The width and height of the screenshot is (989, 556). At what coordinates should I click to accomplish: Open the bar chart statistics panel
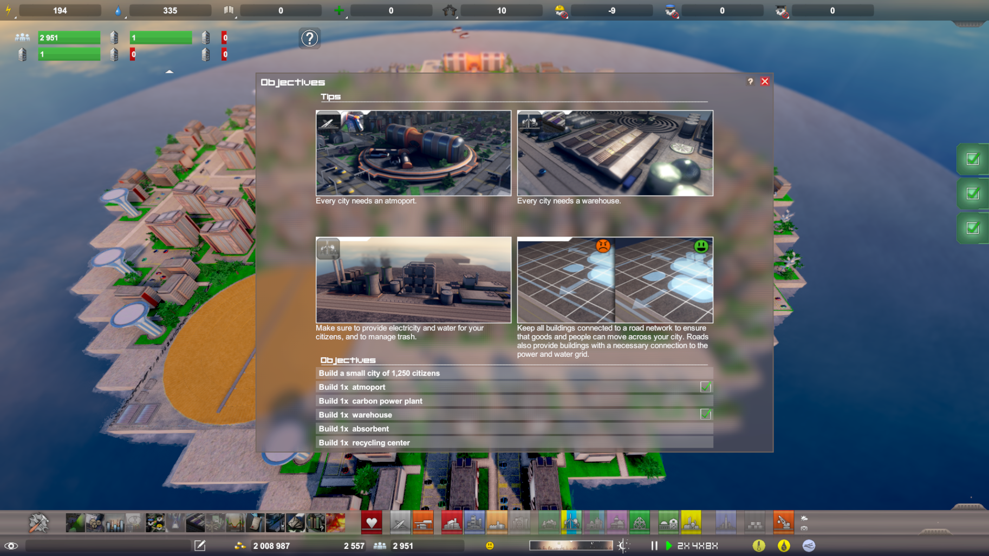(x=115, y=523)
